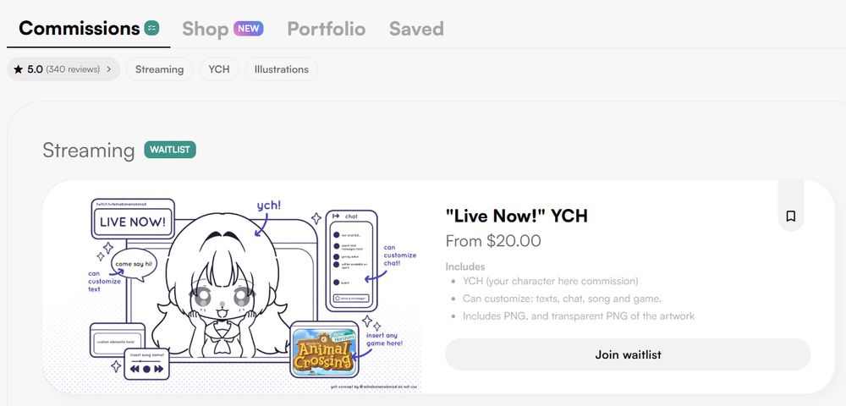846x406 pixels.
Task: Expand the 340 reviews chevron
Action: (x=109, y=69)
